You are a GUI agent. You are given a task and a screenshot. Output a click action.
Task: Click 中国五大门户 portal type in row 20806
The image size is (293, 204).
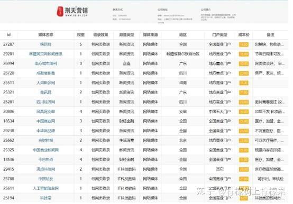point(220,112)
